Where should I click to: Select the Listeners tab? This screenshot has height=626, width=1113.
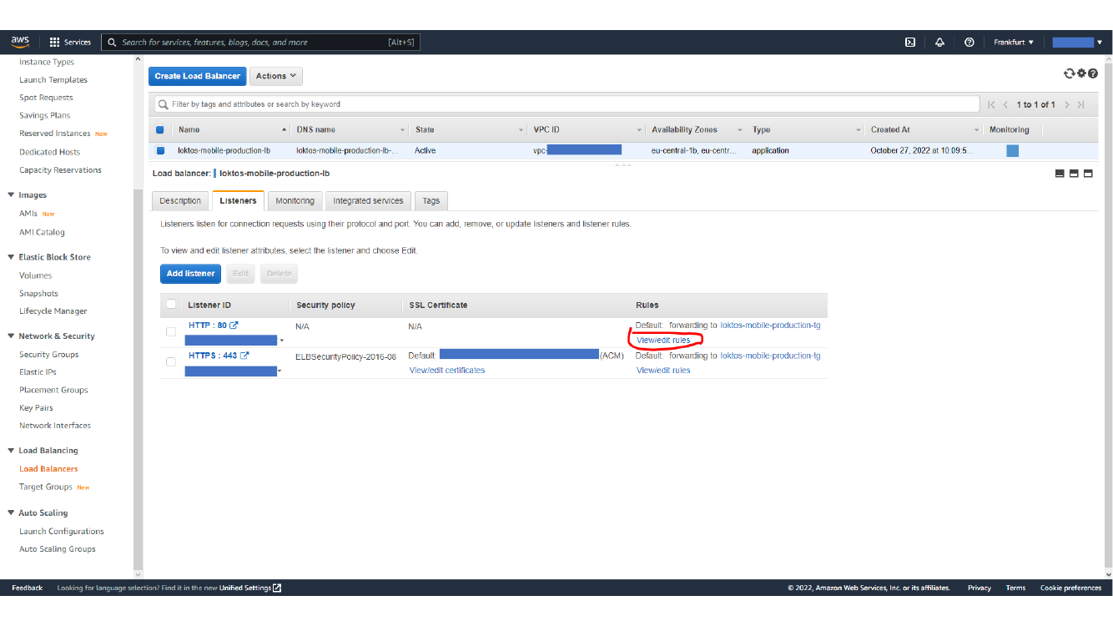click(238, 201)
